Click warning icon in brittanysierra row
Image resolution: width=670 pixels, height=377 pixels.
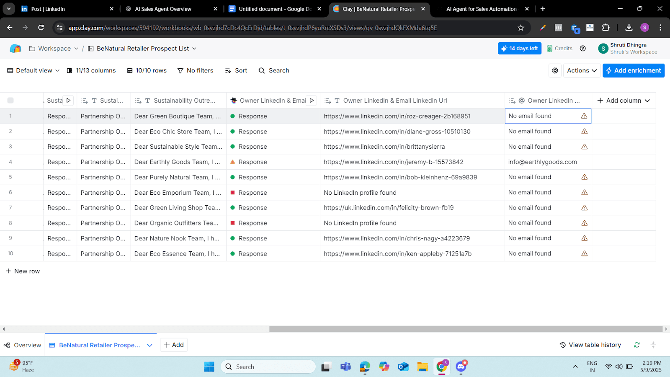pos(584,147)
